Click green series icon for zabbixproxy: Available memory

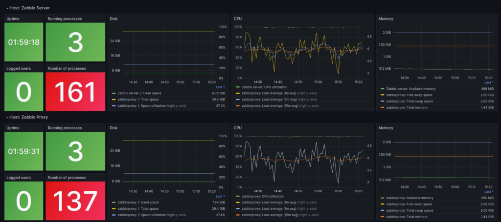point(383,199)
